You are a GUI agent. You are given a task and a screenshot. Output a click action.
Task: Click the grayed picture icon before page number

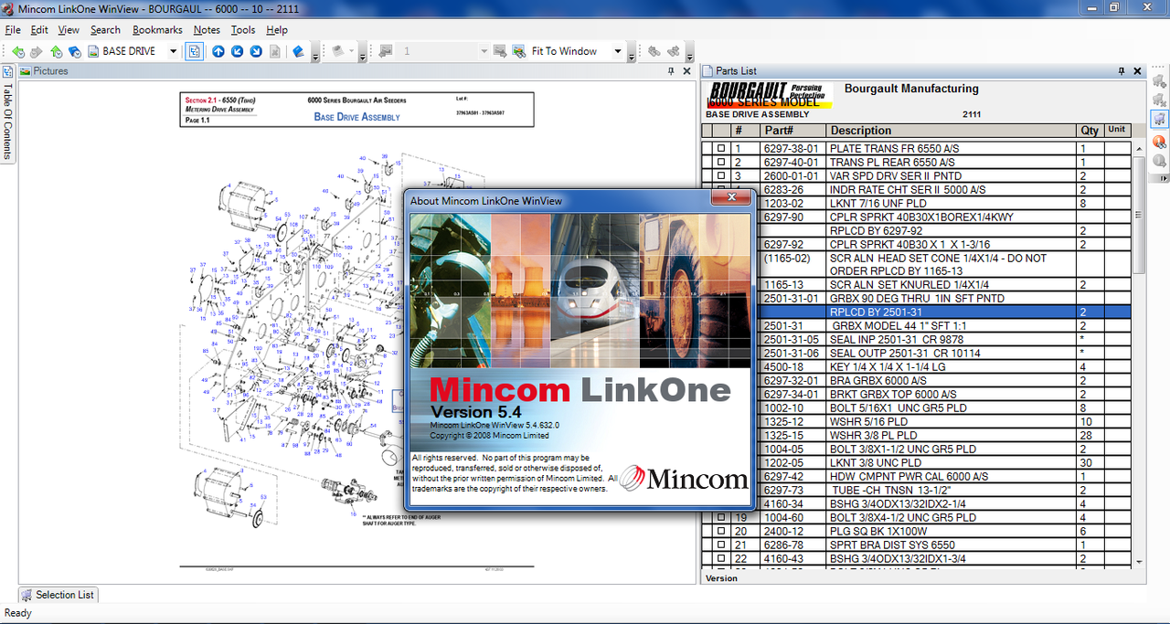(386, 51)
